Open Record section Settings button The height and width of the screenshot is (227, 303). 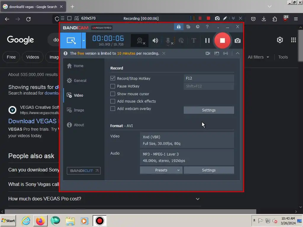tap(209, 110)
